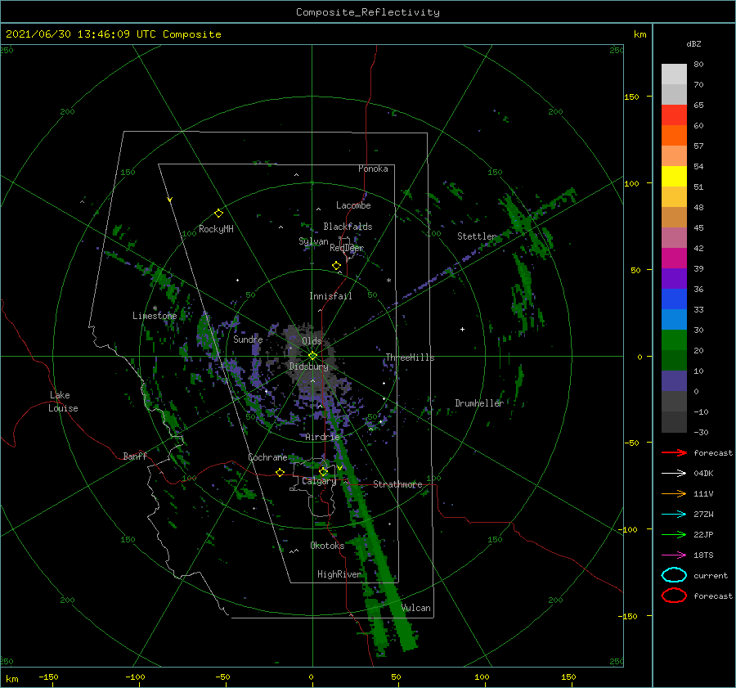Click the Blackfalds town label
736x688 pixels.
(348, 227)
